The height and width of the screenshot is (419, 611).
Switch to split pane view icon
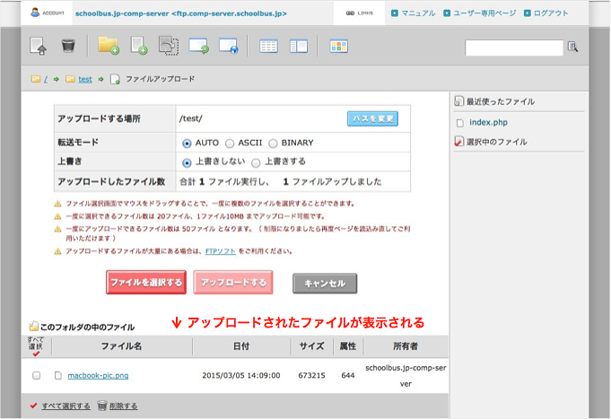pos(299,47)
